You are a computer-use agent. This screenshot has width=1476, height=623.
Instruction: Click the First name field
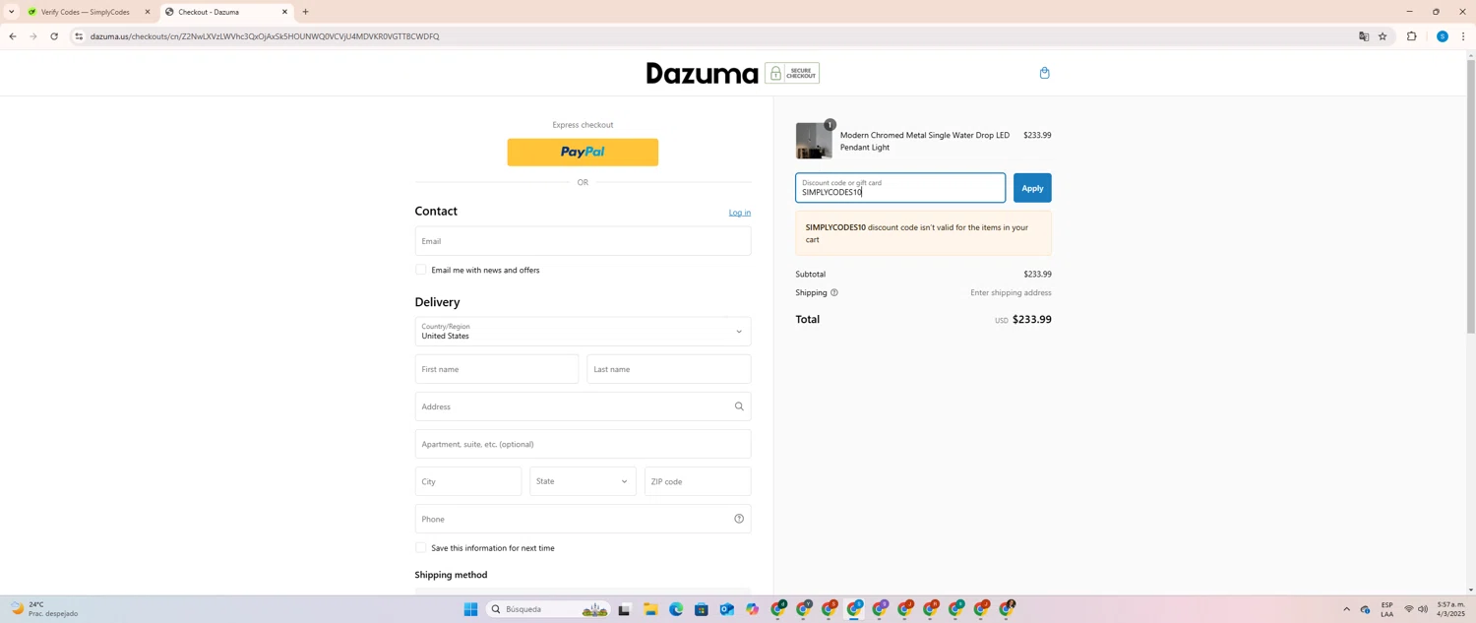pyautogui.click(x=497, y=369)
